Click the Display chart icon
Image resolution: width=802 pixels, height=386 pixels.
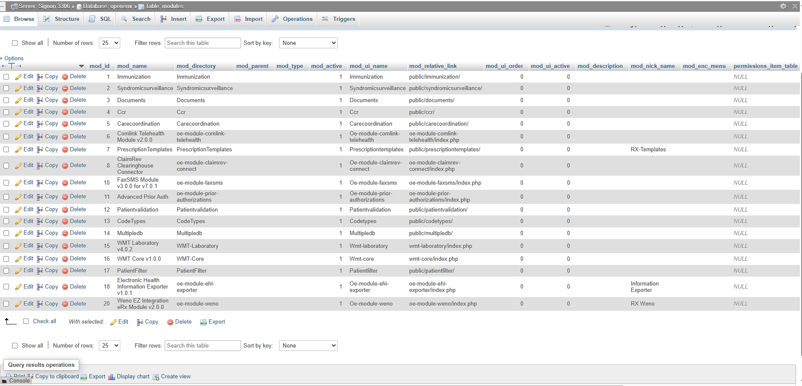coord(112,377)
